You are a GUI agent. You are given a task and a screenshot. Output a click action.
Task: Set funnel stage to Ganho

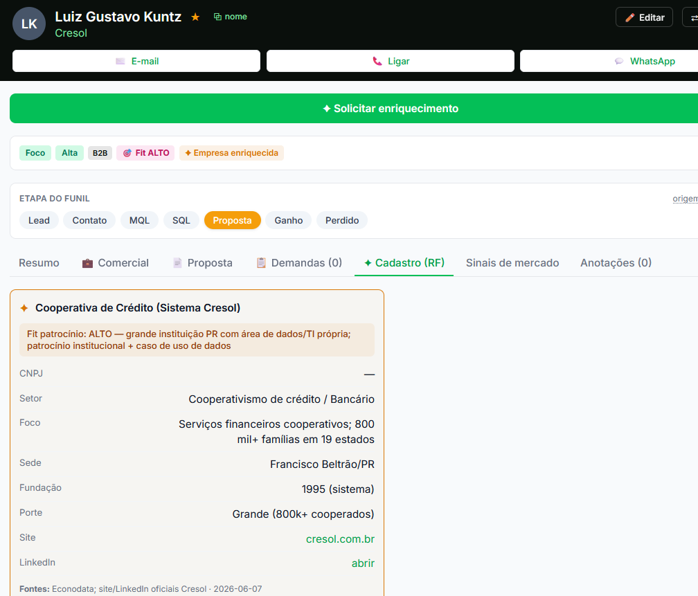[289, 220]
